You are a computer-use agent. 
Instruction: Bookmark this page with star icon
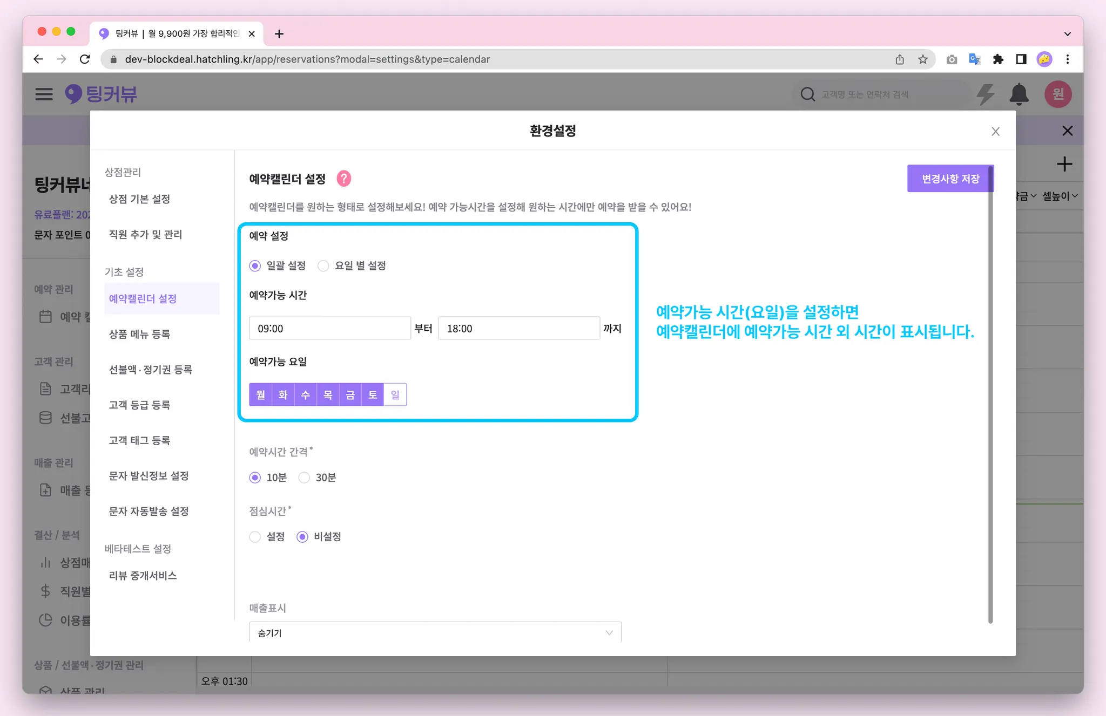coord(923,59)
